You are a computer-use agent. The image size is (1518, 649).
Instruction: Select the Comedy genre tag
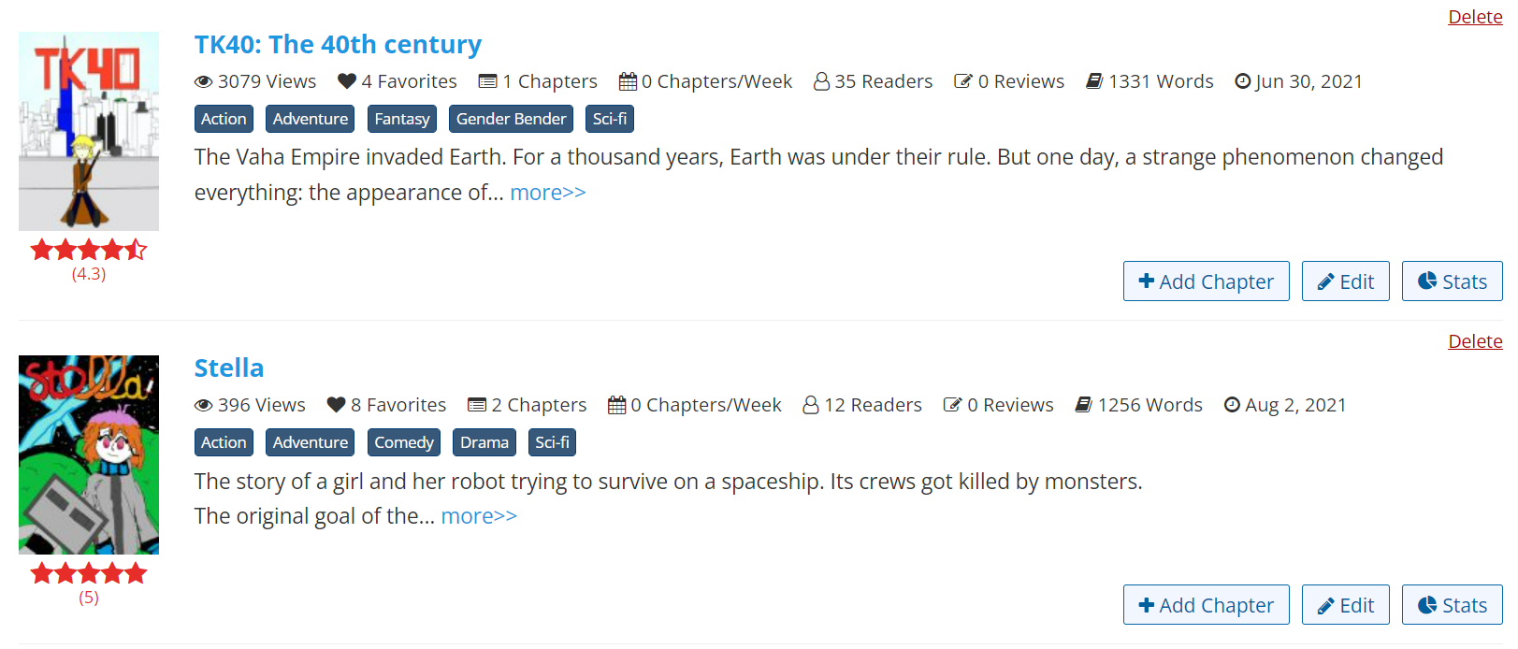404,442
